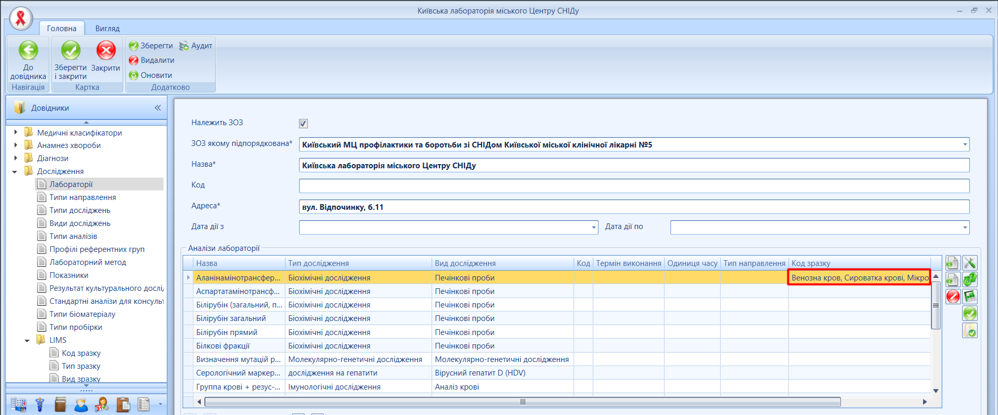Image resolution: width=998 pixels, height=415 pixels.
Task: Open Типи досліджень tree item
Action: (x=80, y=210)
